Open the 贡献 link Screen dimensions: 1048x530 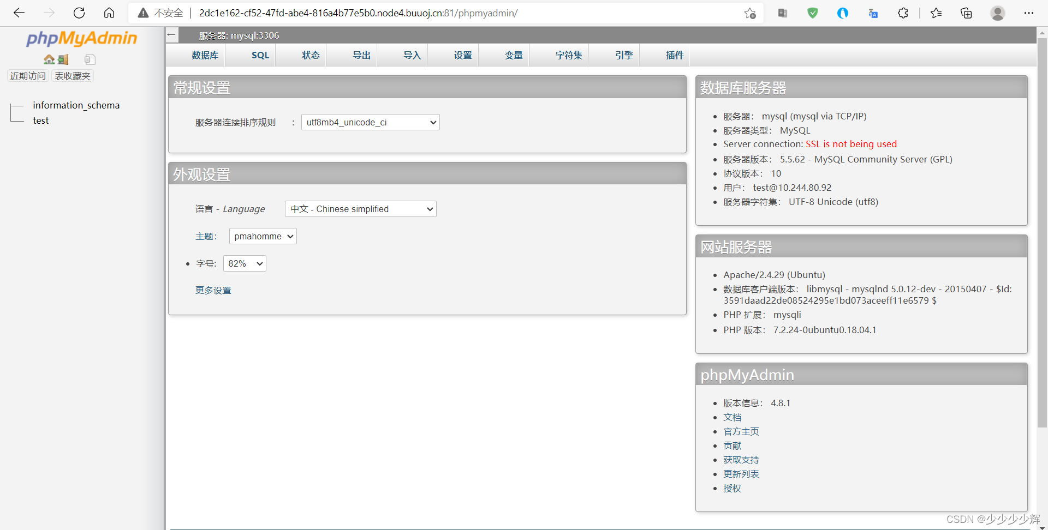pos(732,445)
